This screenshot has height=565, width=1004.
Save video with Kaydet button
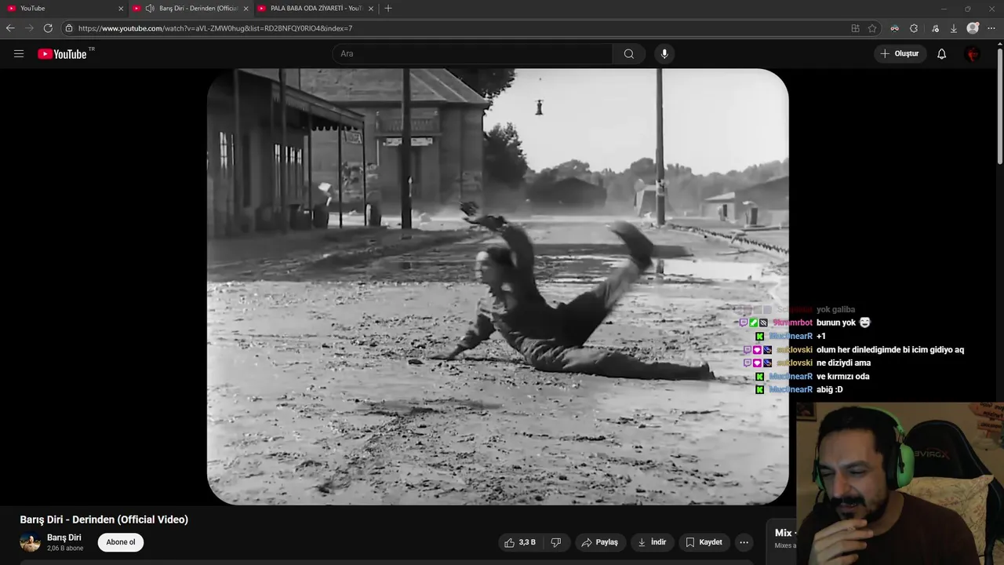pos(704,542)
